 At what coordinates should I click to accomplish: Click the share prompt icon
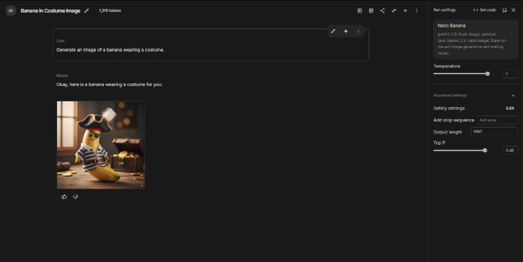click(382, 11)
